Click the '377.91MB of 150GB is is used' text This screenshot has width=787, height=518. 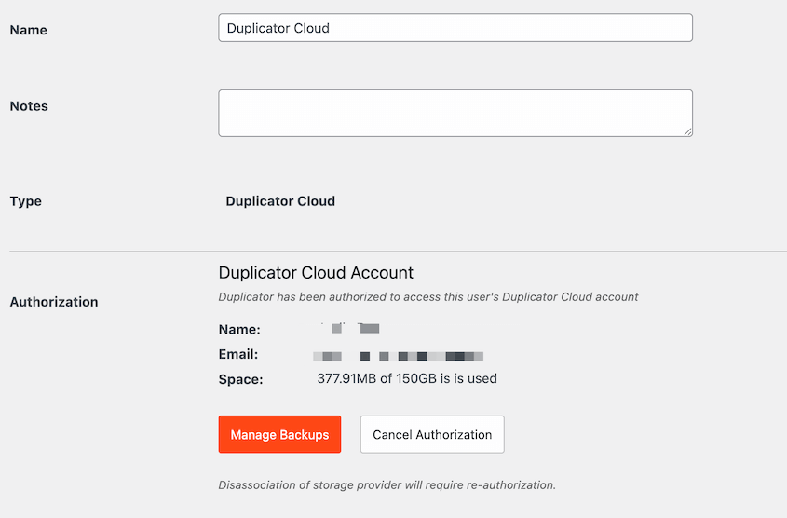tap(407, 378)
